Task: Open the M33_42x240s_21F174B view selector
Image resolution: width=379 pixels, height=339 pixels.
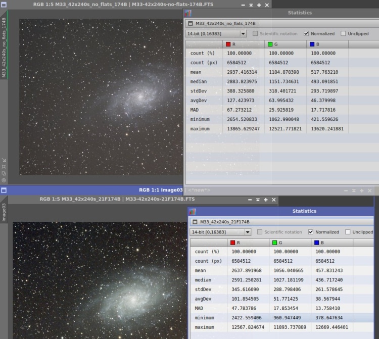Action: click(x=282, y=222)
